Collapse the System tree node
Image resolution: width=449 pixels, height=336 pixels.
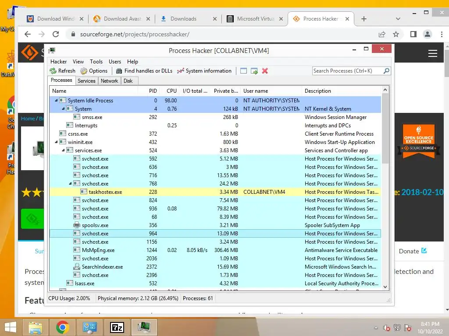pyautogui.click(x=63, y=108)
